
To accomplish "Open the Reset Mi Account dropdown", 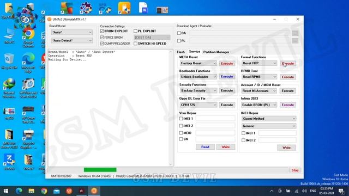I will (259, 91).
